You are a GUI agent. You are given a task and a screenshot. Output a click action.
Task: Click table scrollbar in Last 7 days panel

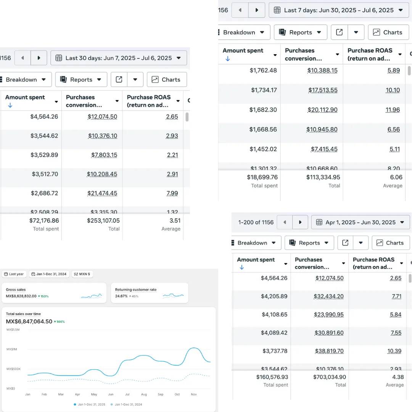409,71
